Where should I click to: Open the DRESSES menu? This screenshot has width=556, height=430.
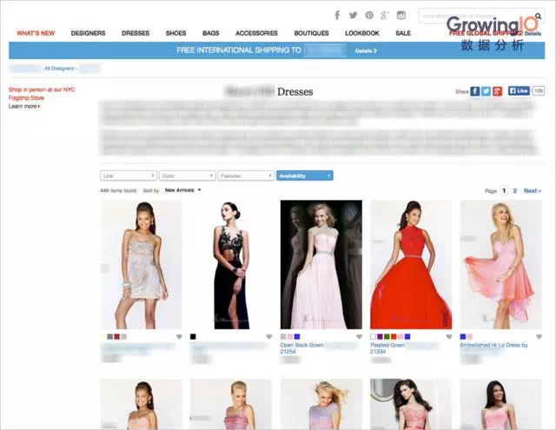[136, 33]
